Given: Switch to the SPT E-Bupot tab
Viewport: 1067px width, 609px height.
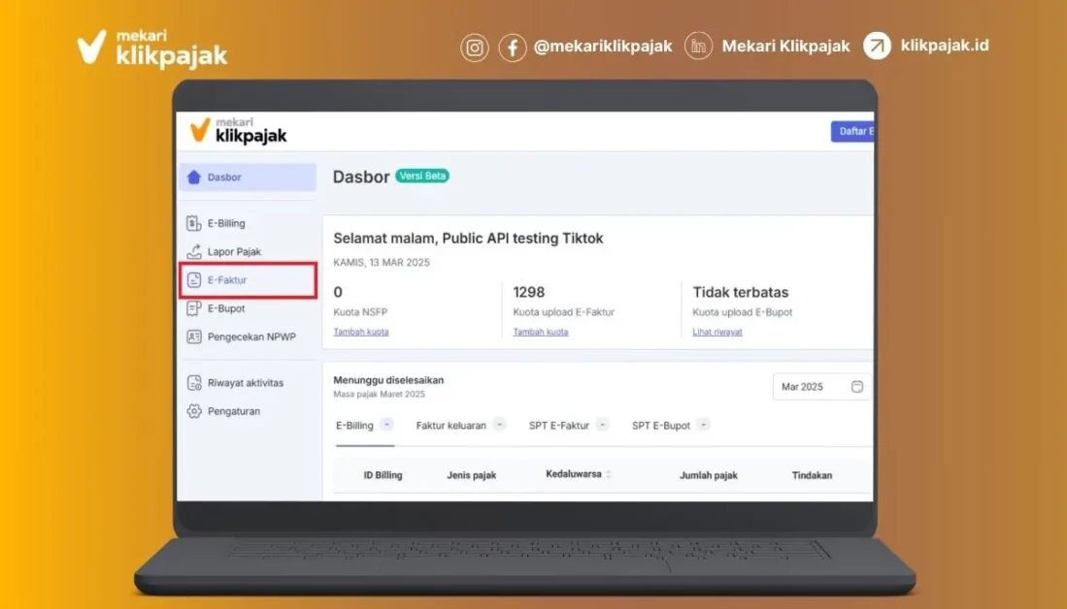Looking at the screenshot, I should (x=671, y=426).
